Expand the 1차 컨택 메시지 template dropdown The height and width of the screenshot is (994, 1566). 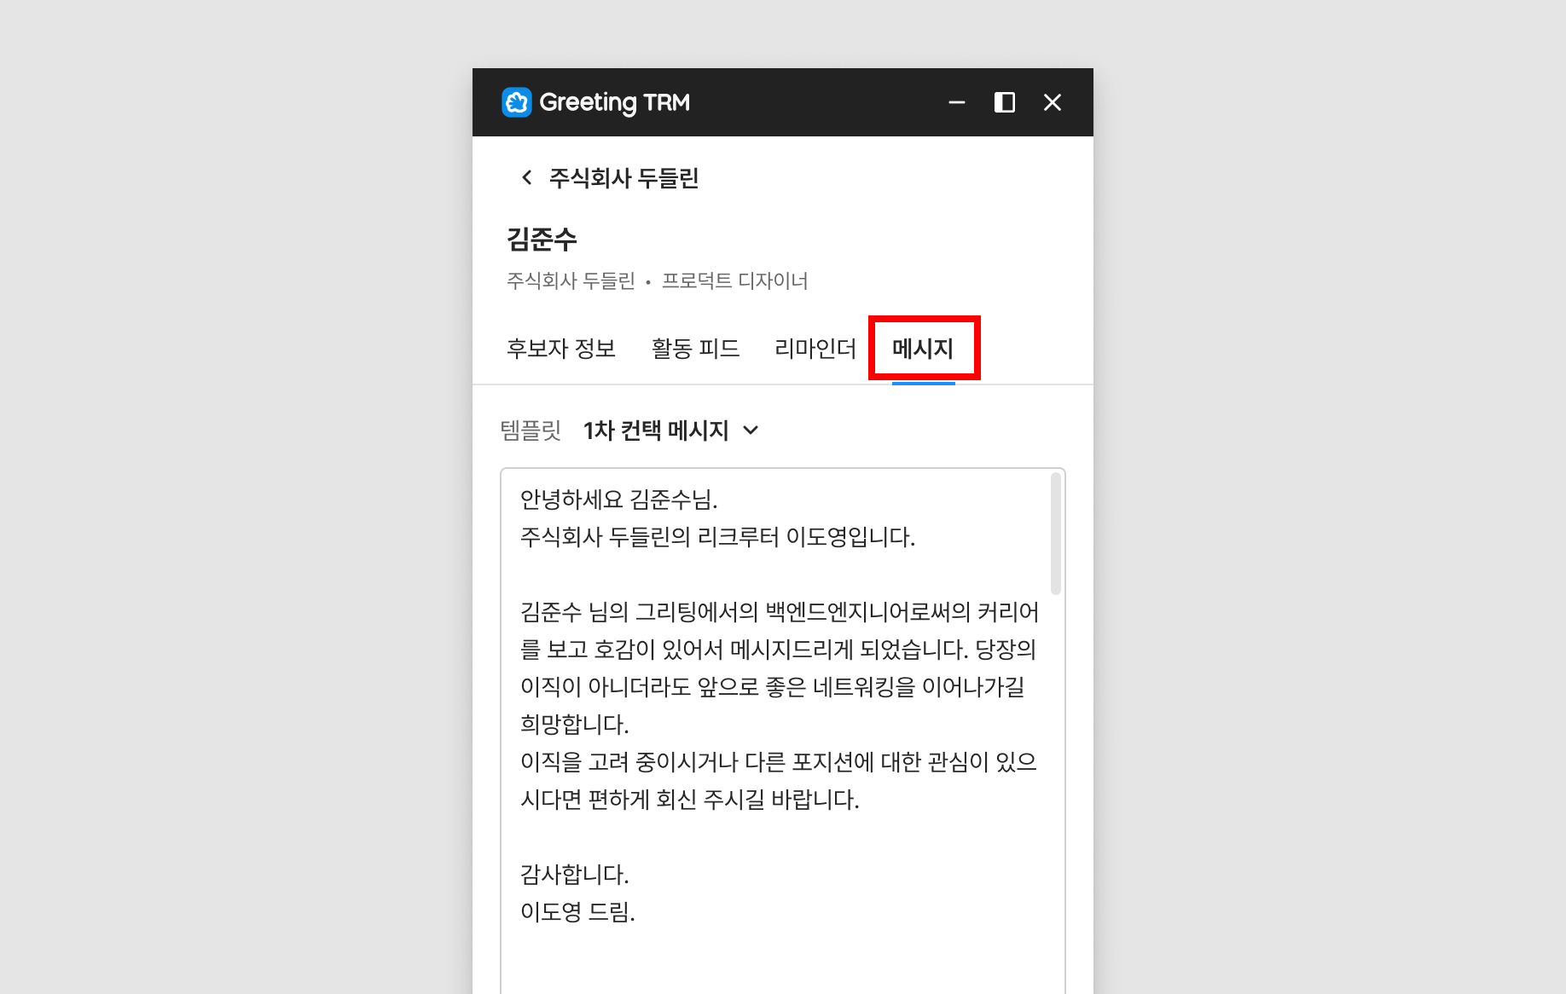tap(671, 431)
